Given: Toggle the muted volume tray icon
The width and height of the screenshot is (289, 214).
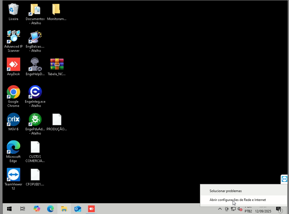Looking at the screenshot, I should point(240,209).
